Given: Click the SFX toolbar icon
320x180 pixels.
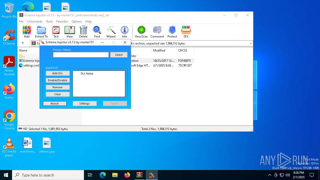Looking at the screenshot, I should (x=186, y=32).
